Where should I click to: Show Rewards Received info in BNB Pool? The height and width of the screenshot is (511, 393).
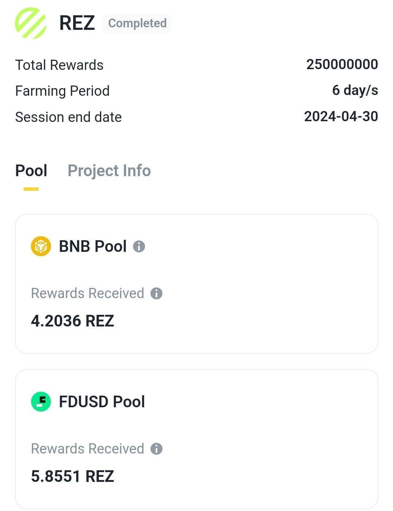pos(156,293)
